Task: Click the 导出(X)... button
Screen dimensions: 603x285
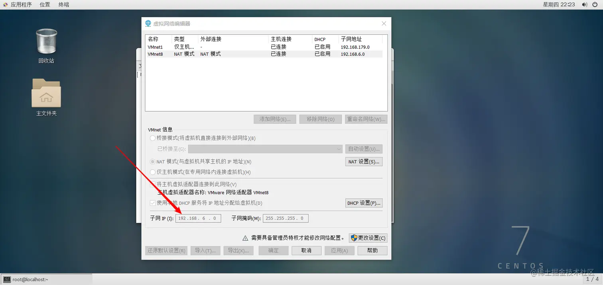Action: (x=238, y=250)
